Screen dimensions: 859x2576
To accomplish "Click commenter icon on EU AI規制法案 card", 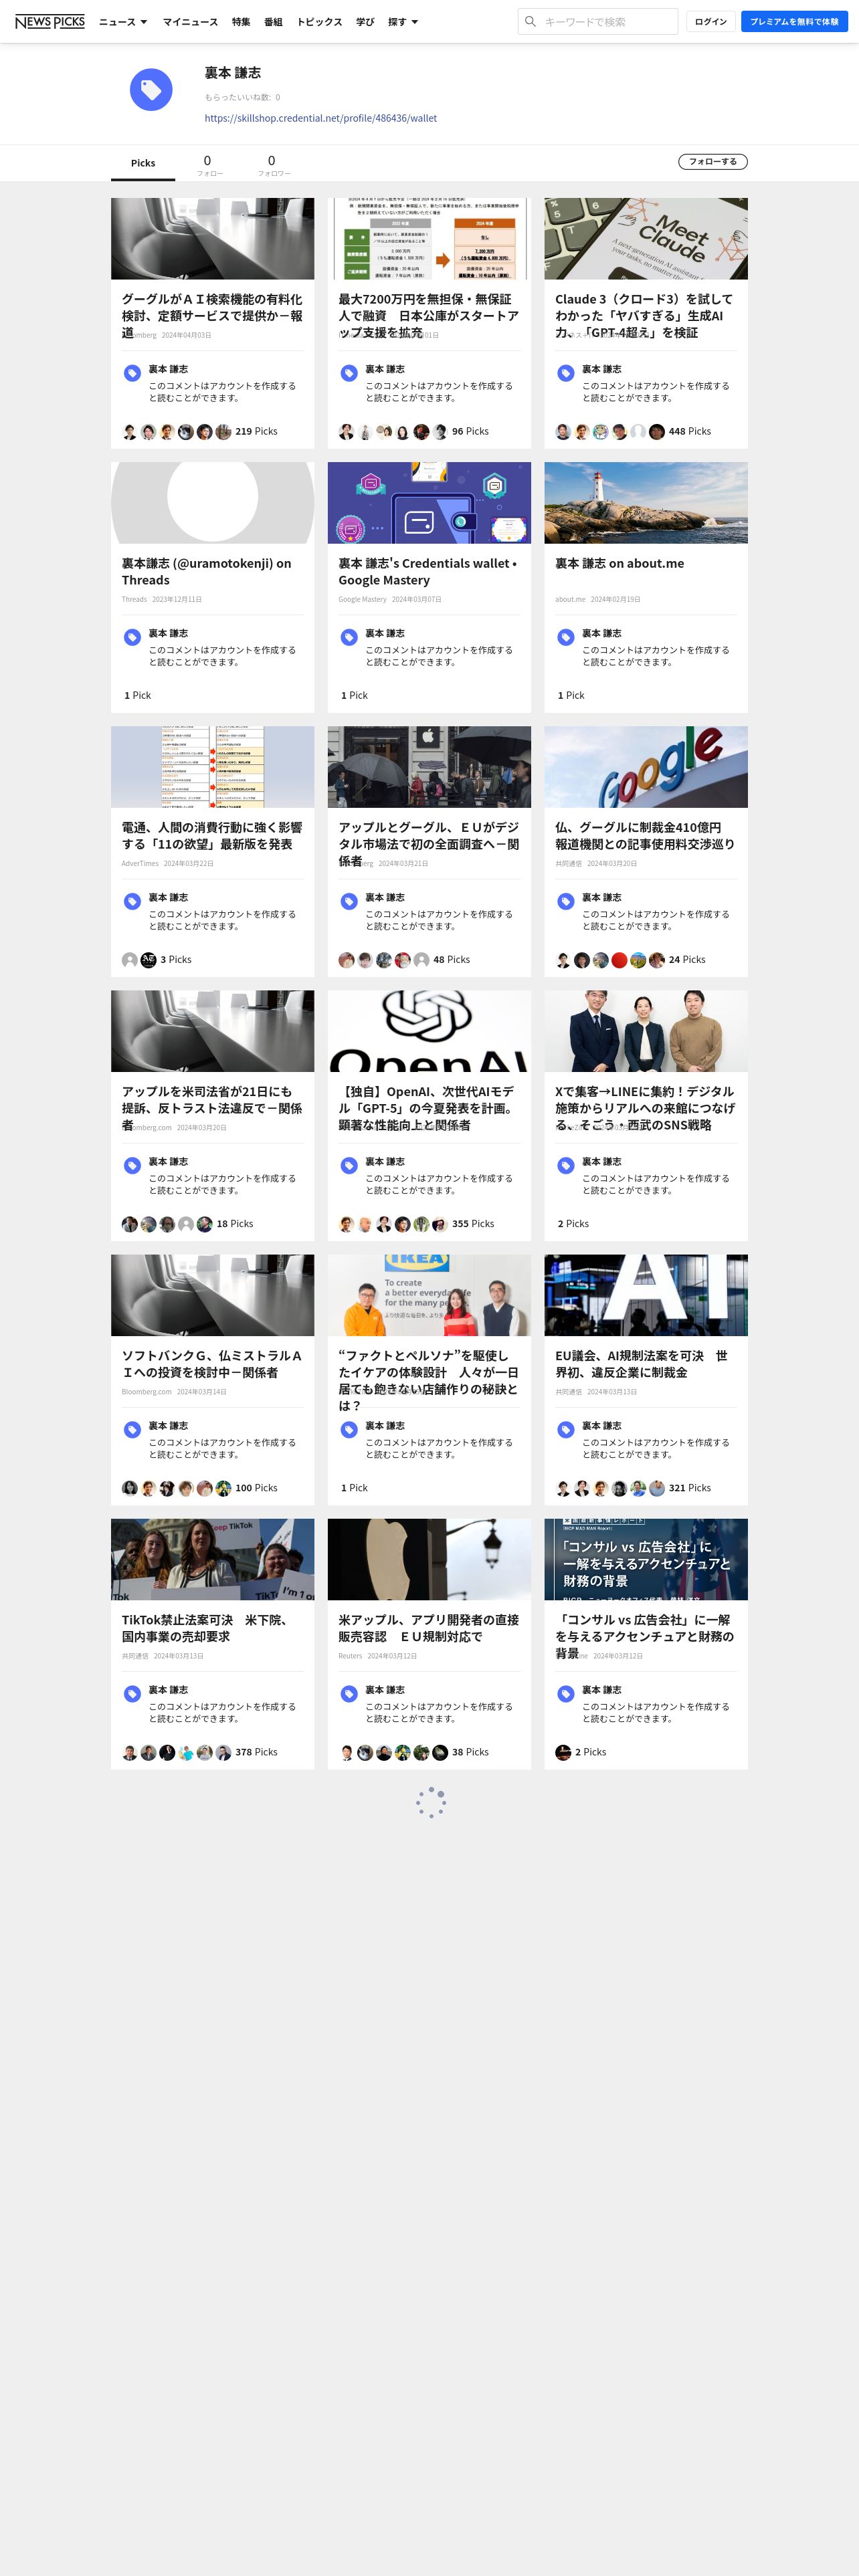I will coord(566,1429).
